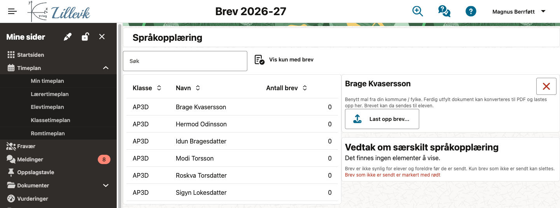
Task: Select the Idun Bragesdatter row
Action: 232,141
